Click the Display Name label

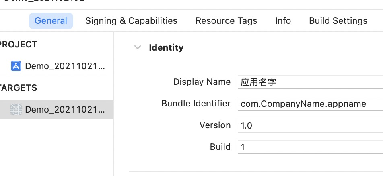click(x=202, y=82)
